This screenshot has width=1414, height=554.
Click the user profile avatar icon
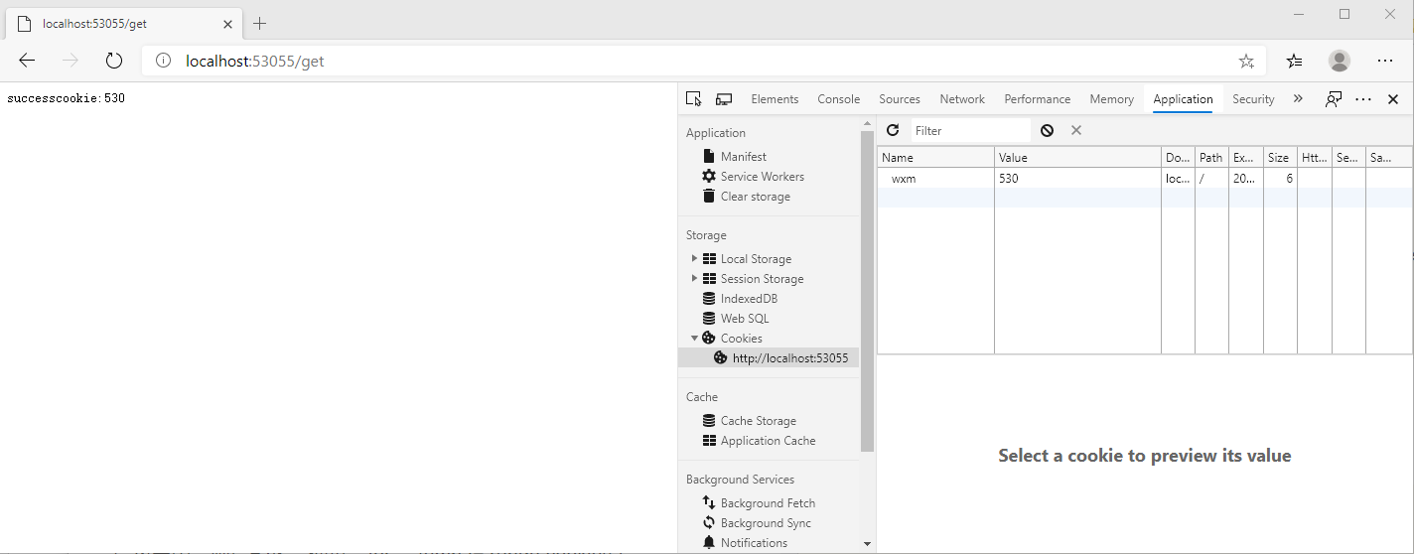coord(1340,61)
